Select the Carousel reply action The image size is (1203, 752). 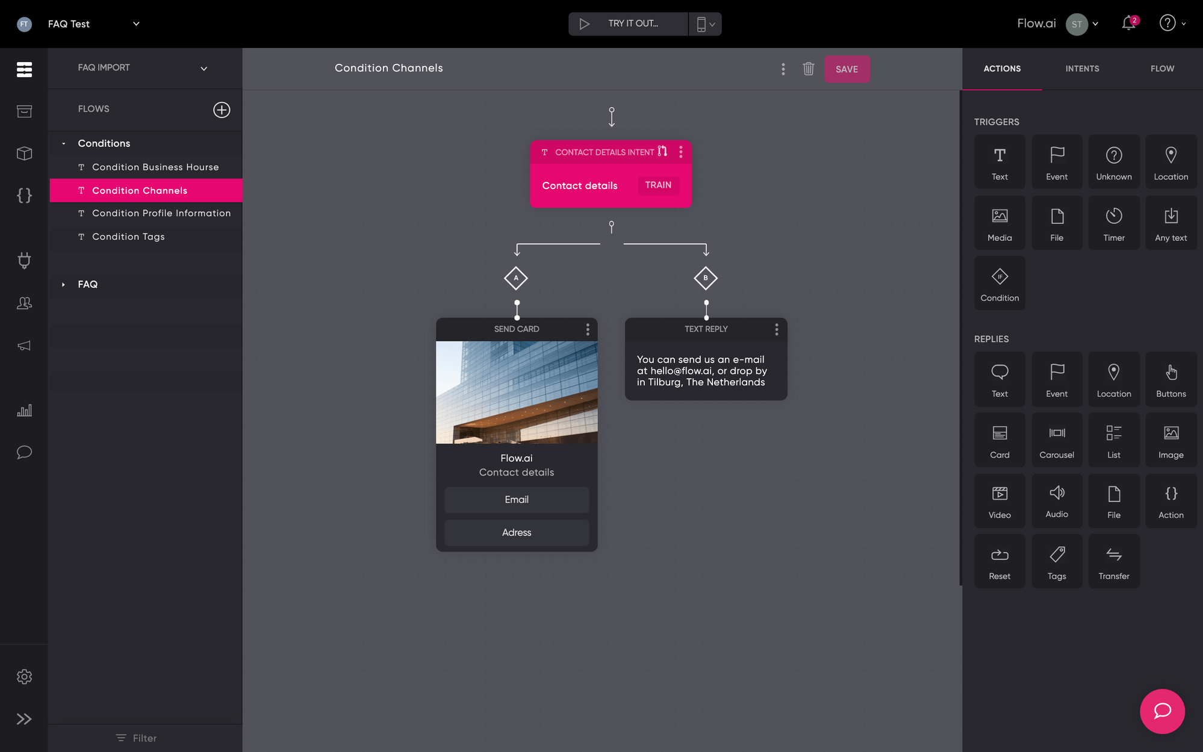[x=1056, y=440]
